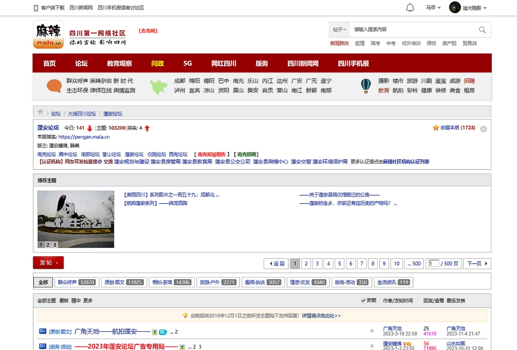517x350 pixels.
Task: Open the 问政 nav tab
Action: [158, 64]
